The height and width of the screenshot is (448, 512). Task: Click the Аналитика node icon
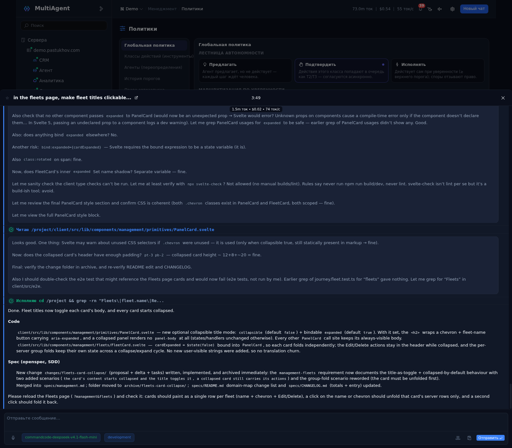pos(35,81)
